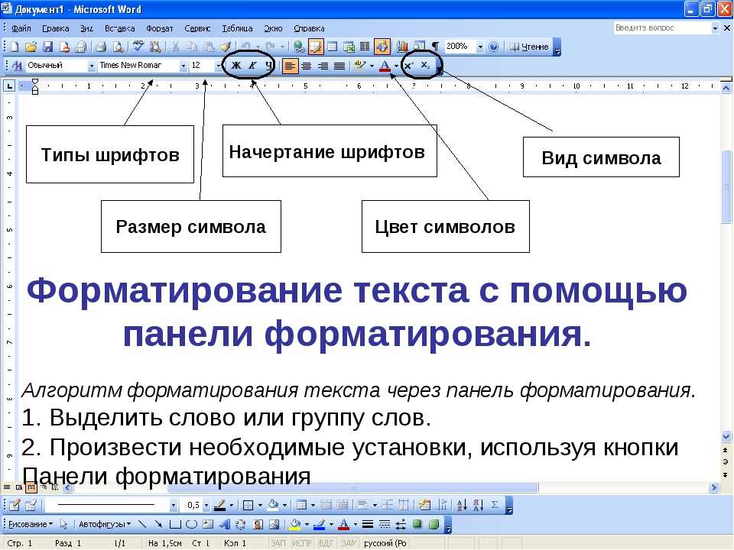
Task: Click Insert Table icon in Standard toolbar
Action: point(333,47)
